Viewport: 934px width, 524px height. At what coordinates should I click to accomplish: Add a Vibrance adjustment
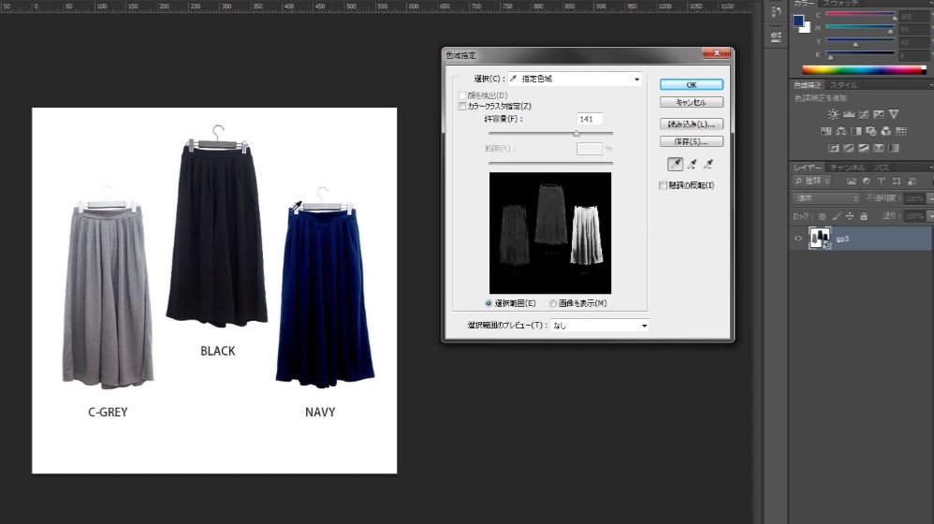[x=894, y=114]
